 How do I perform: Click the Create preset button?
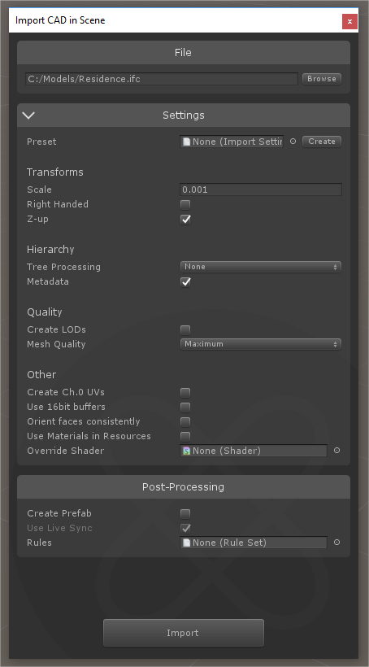(x=322, y=142)
